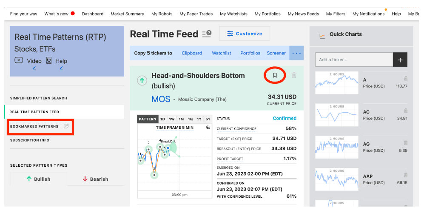Viewport: 421px width, 213px height.
Task: Open the MOS ticker link
Action: (x=161, y=99)
